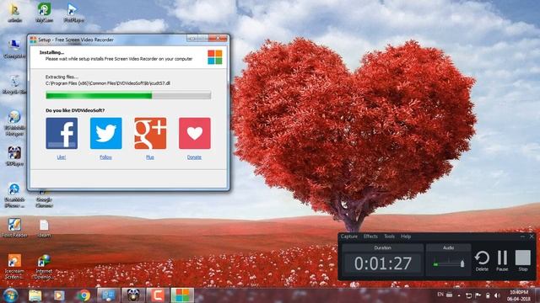Select the Recycle Bin desktop icon

(x=14, y=85)
